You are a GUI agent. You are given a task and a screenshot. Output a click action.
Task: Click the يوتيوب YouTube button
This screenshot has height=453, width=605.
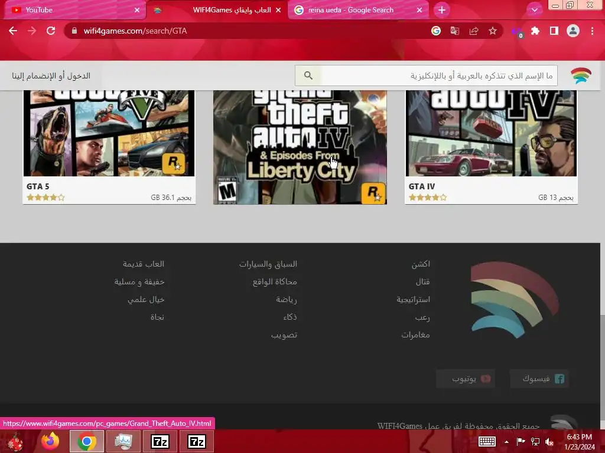tap(466, 379)
